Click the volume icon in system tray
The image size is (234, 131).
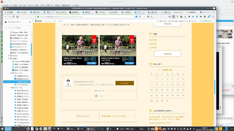pyautogui.click(x=190, y=129)
